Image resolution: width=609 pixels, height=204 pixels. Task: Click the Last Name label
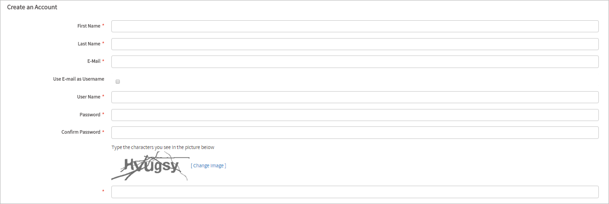point(89,44)
